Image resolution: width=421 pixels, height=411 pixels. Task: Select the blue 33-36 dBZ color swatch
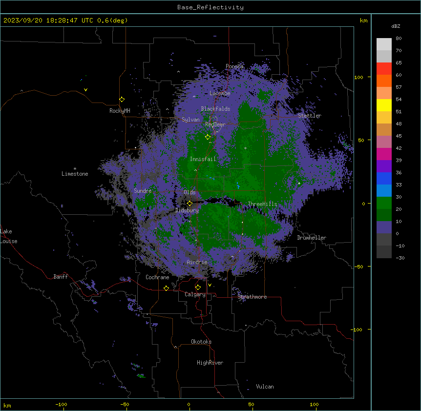(x=384, y=178)
